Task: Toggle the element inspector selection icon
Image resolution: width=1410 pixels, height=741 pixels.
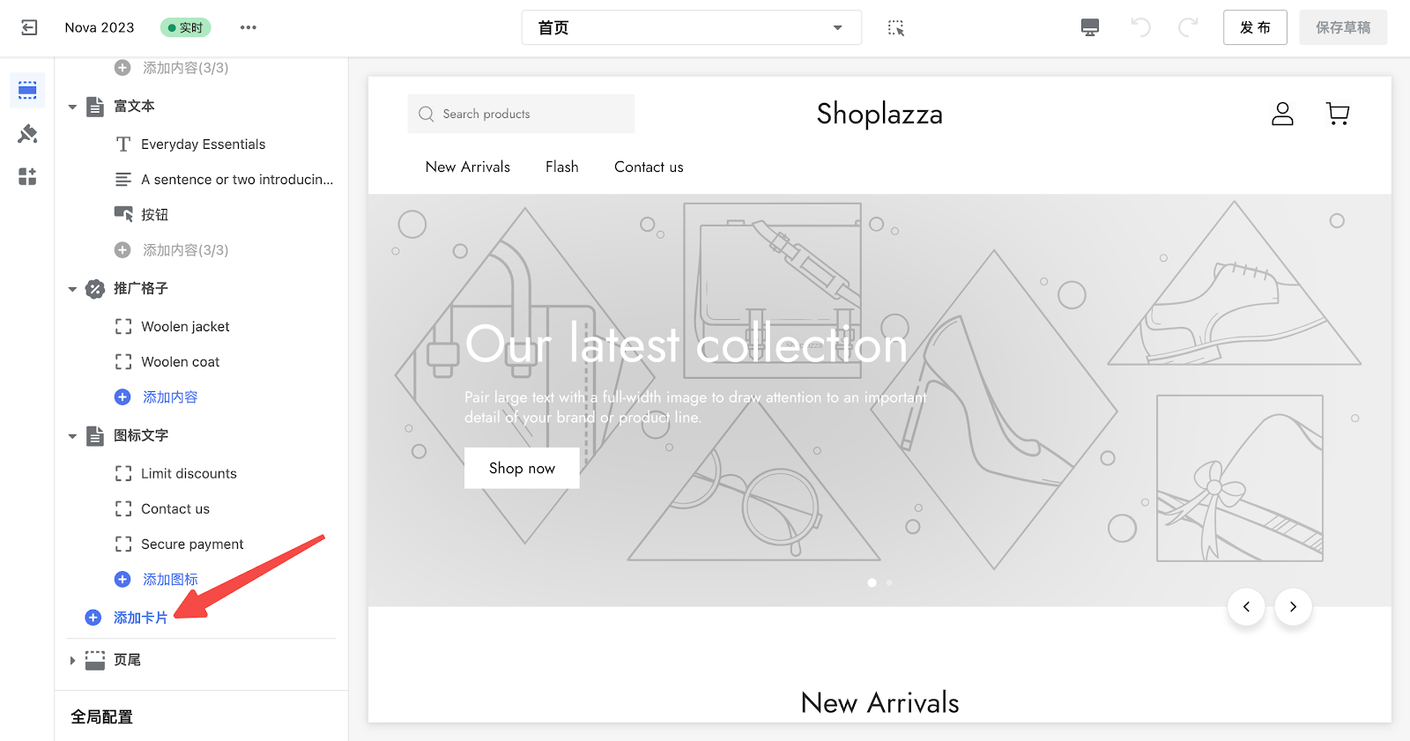Action: click(895, 27)
